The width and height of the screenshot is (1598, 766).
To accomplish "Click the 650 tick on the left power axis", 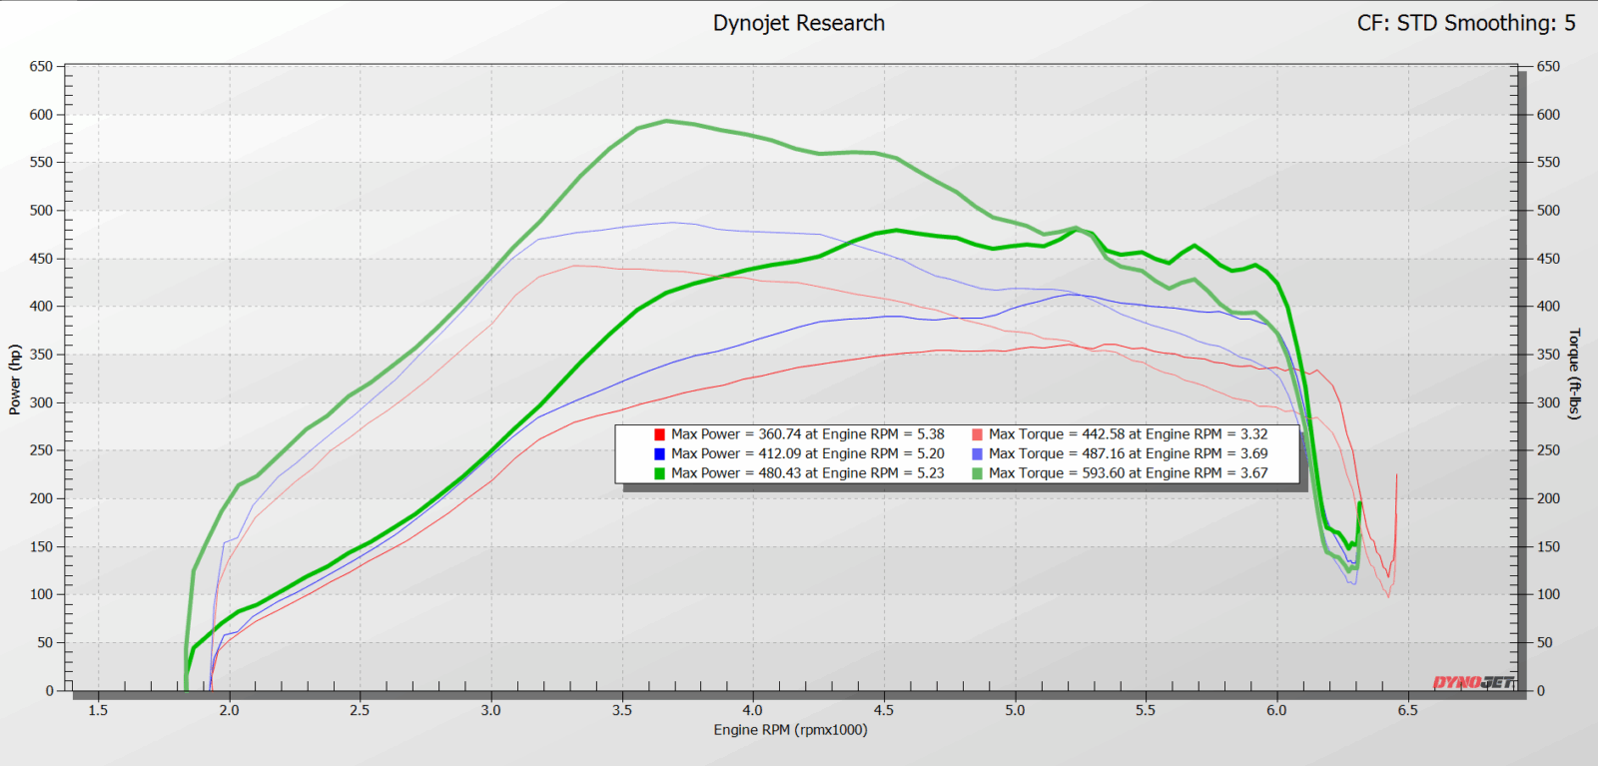I will [41, 66].
